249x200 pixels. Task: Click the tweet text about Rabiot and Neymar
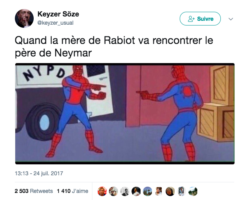click(x=114, y=46)
